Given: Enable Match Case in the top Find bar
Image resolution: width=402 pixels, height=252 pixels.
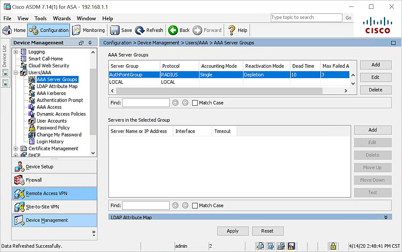Looking at the screenshot, I should pyautogui.click(x=195, y=103).
